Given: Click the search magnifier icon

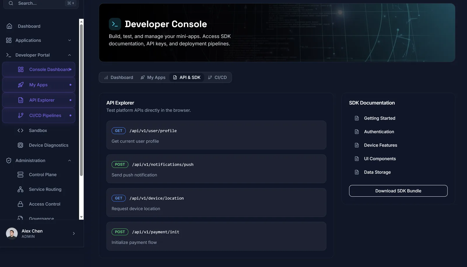Looking at the screenshot, I should point(11,3).
